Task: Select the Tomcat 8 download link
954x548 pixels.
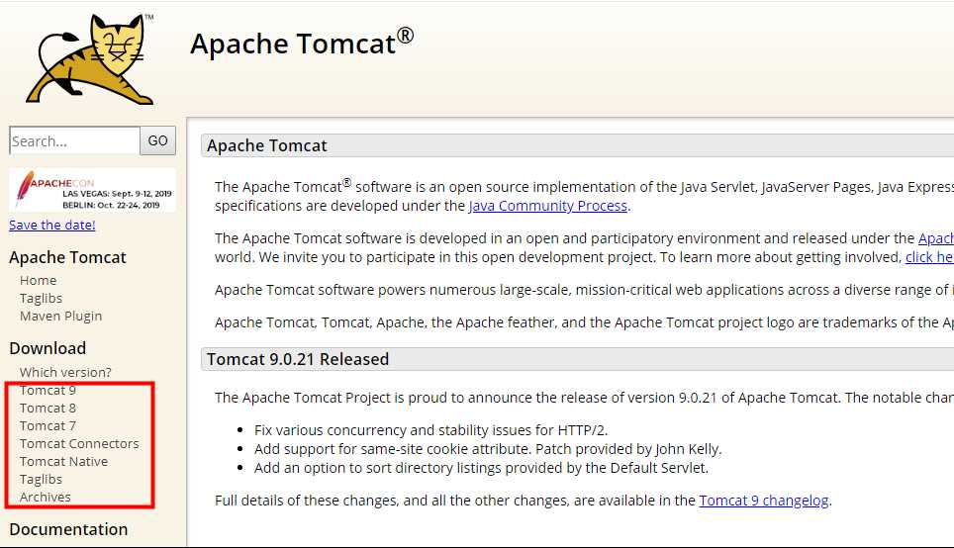Action: tap(48, 409)
